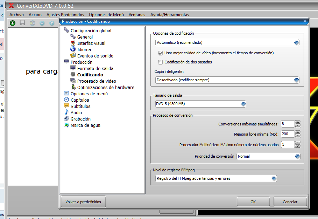
Task: Open the Automático (recomendado) encoding dropdown
Action: [x=227, y=42]
